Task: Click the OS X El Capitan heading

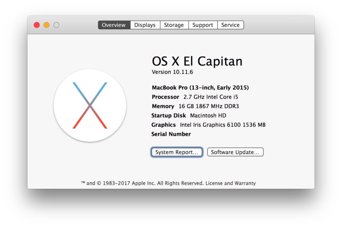Action: [x=197, y=61]
